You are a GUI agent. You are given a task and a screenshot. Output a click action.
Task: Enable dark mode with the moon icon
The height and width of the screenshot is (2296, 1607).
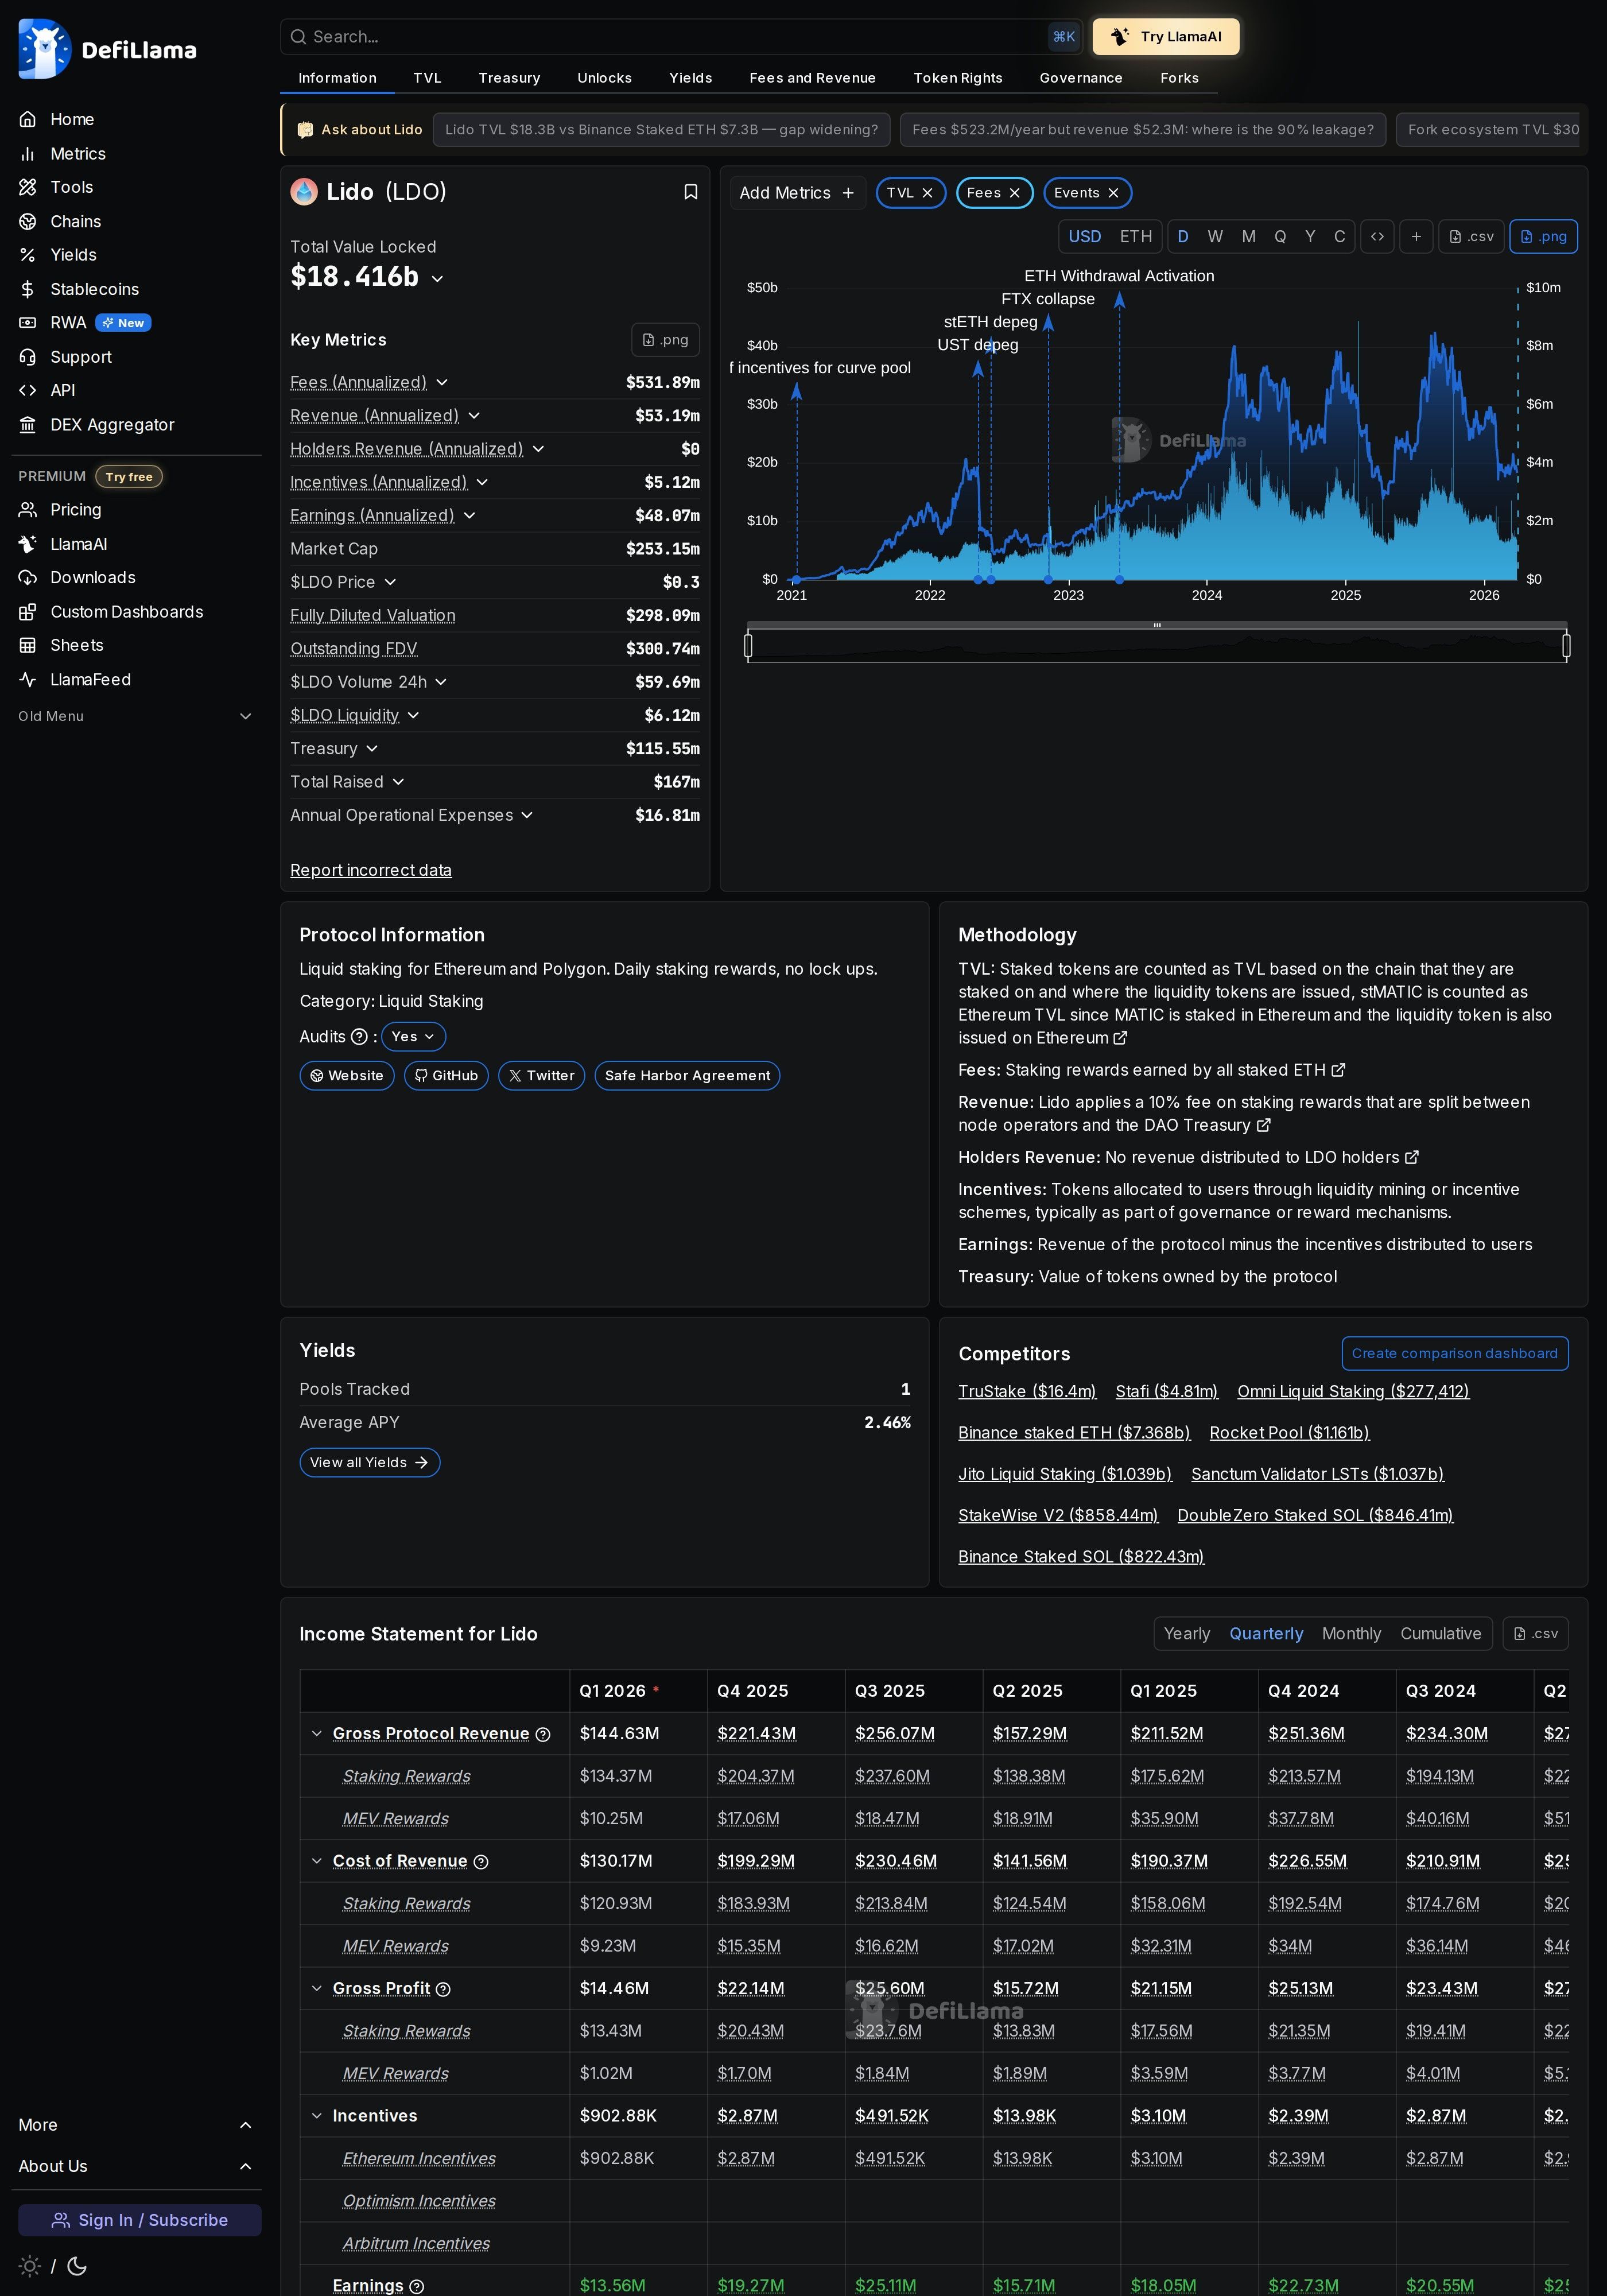[76, 2267]
